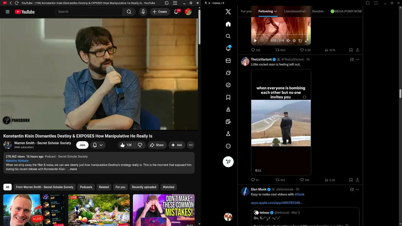Open more options on TheLizVariant's post
The image size is (402, 226).
(x=357, y=60)
